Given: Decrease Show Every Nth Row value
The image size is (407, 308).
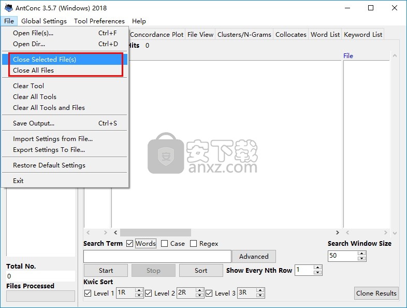Looking at the screenshot, I should click(x=318, y=273).
